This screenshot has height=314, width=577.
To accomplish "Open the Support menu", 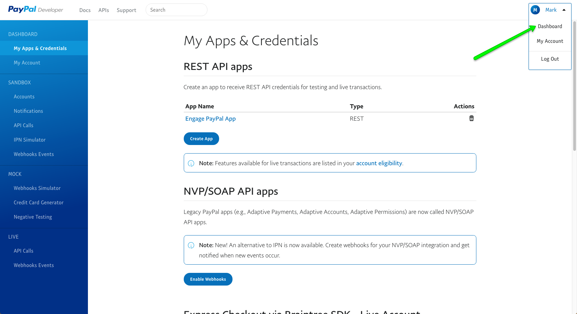I will pyautogui.click(x=126, y=10).
